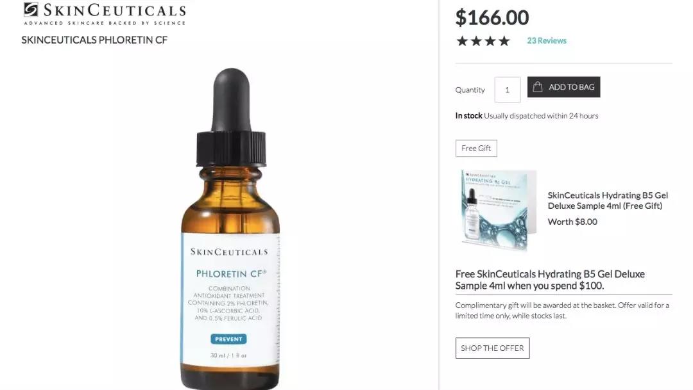Click the PREVENT badge on the bottle label

coord(228,339)
